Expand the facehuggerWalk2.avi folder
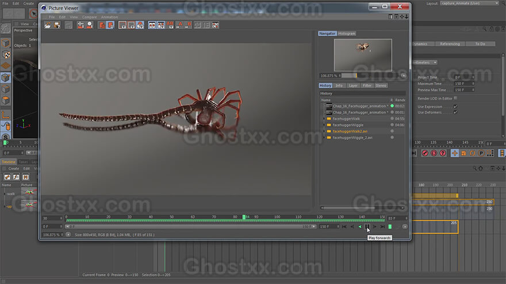This screenshot has width=506, height=284. point(324,131)
